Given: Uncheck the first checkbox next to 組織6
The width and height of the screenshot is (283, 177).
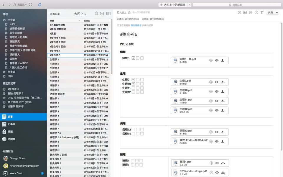Looking at the screenshot, I should pyautogui.click(x=134, y=58).
